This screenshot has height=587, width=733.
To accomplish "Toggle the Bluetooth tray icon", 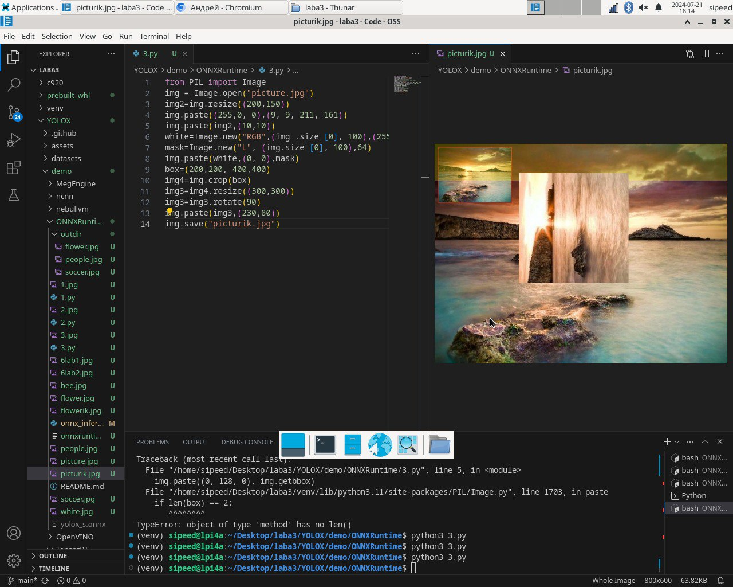I will [628, 7].
